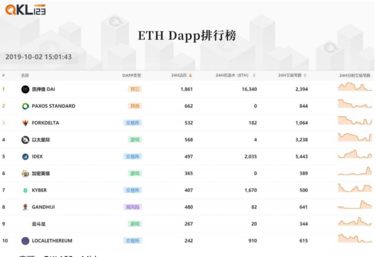Screen dimensions: 377x257
Task: Click the 其他 tag on PAXOS row
Action: coord(135,106)
